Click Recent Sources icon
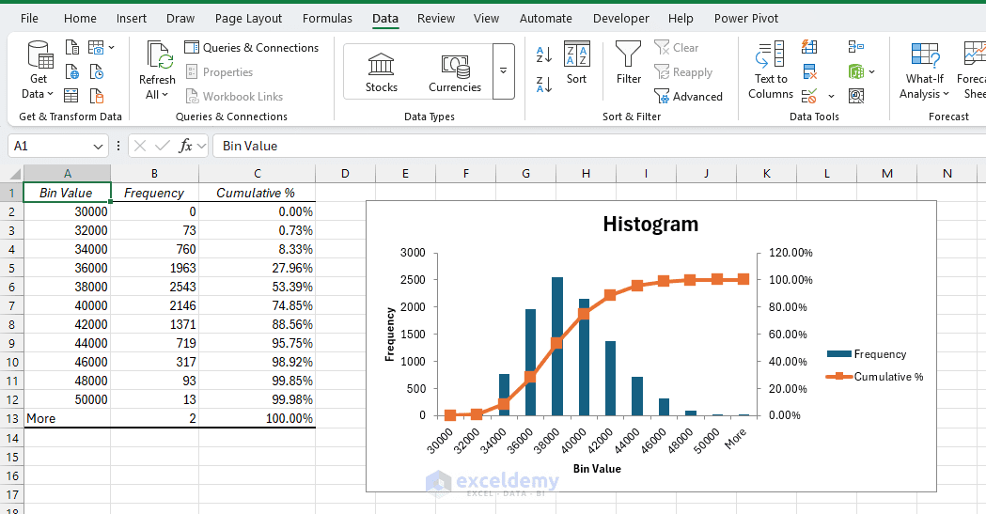The height and width of the screenshot is (514, 986). click(96, 71)
